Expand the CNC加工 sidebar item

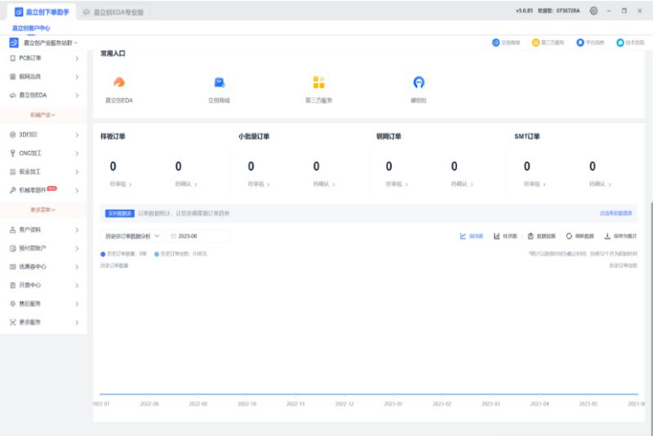[44, 153]
